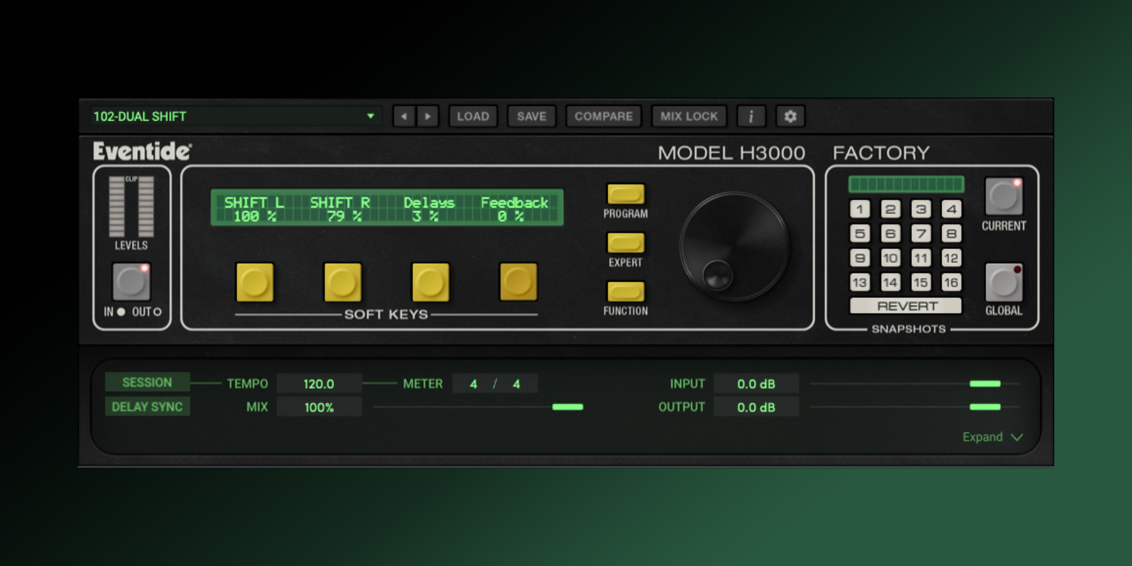1132x566 pixels.
Task: Toggle the GLOBAL snapshot button
Action: [x=1004, y=282]
